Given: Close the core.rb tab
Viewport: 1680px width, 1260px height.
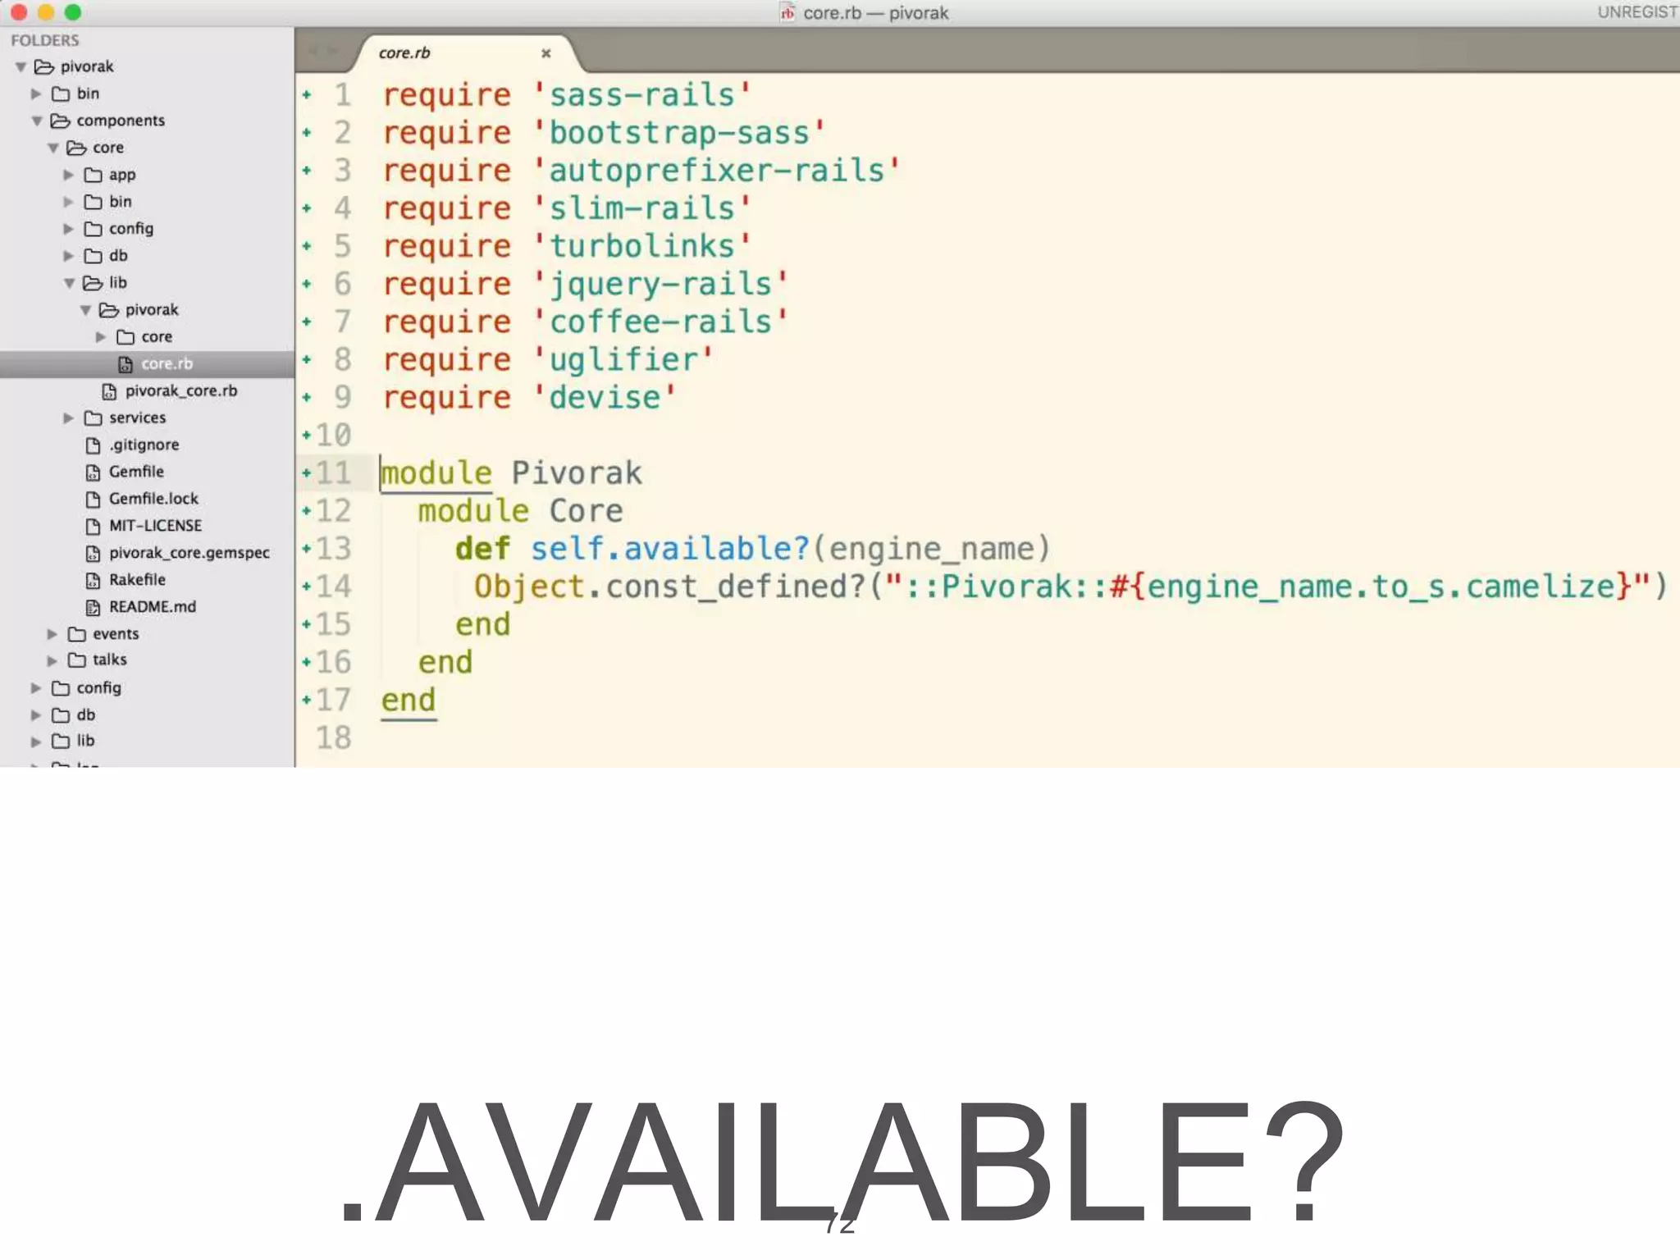Looking at the screenshot, I should coord(546,53).
